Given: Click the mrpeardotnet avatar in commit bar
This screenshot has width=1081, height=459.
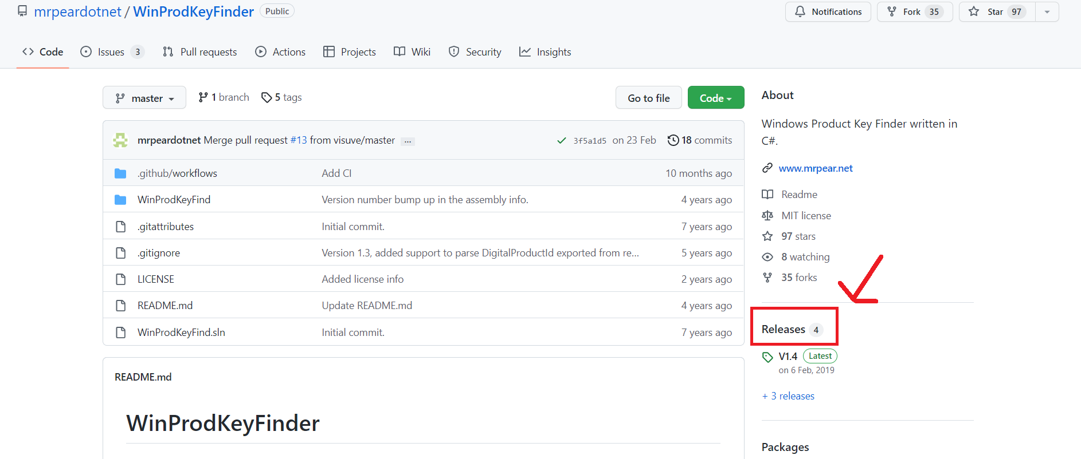Looking at the screenshot, I should tap(120, 140).
